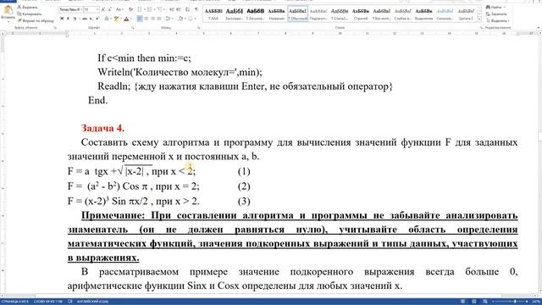
Task: Open shading fill color menu
Action: [x=181, y=19]
